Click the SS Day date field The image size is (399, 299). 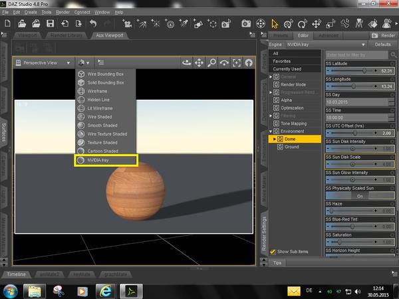pyautogui.click(x=356, y=102)
